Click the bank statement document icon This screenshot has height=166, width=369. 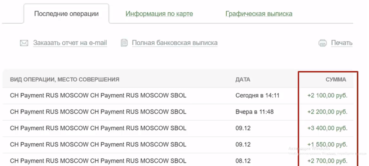coord(124,43)
